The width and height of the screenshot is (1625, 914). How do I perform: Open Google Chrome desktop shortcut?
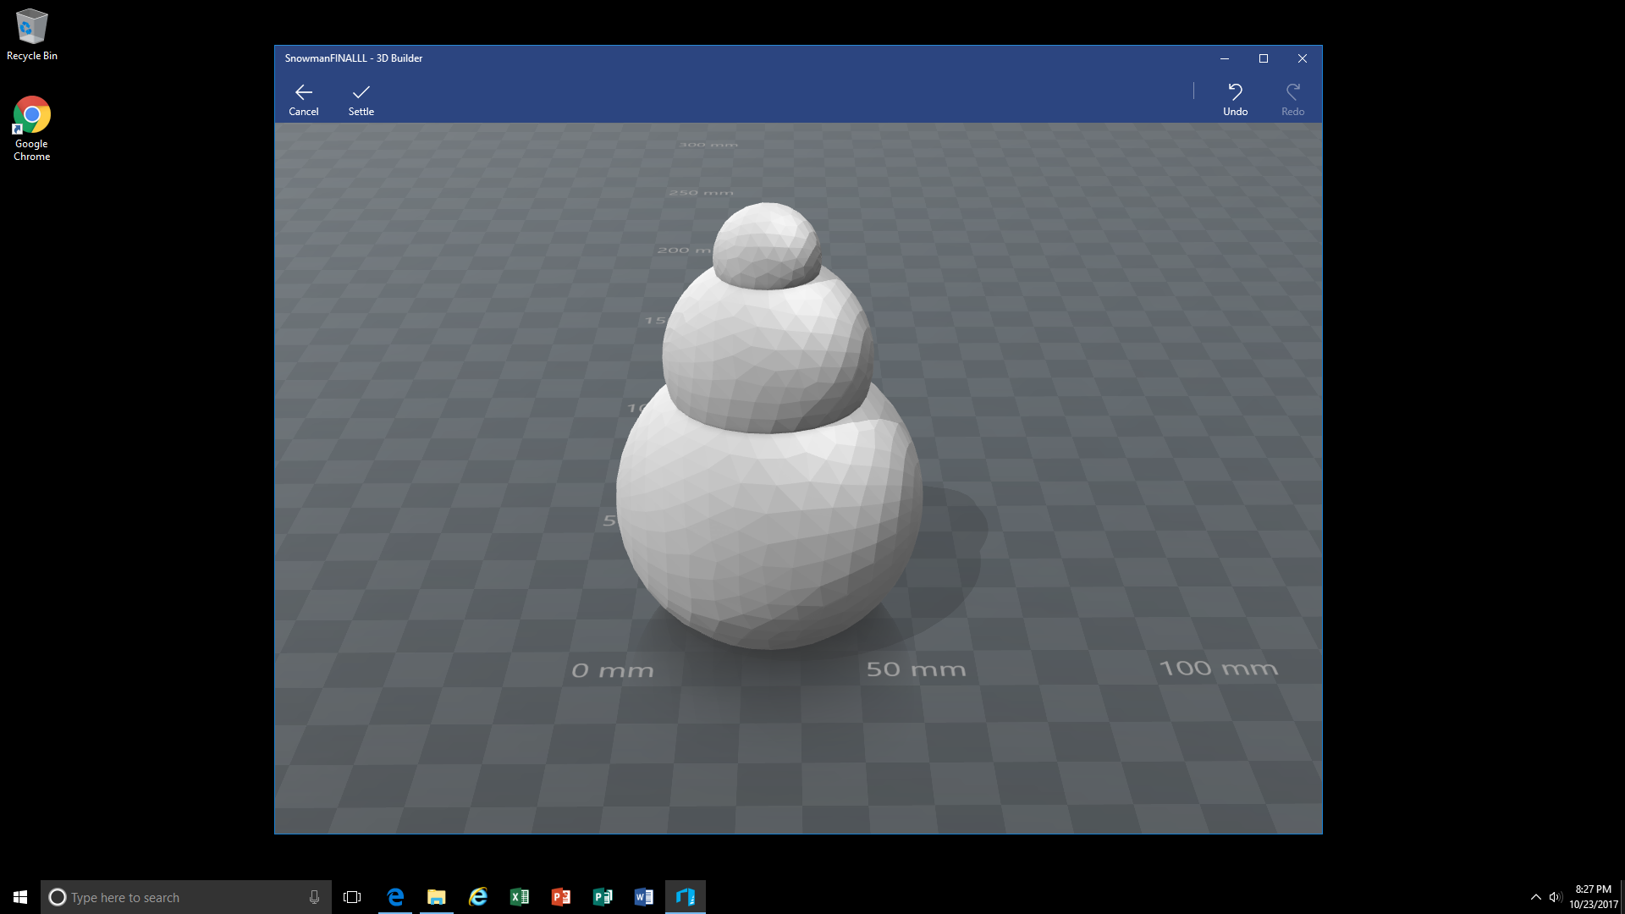[x=32, y=129]
